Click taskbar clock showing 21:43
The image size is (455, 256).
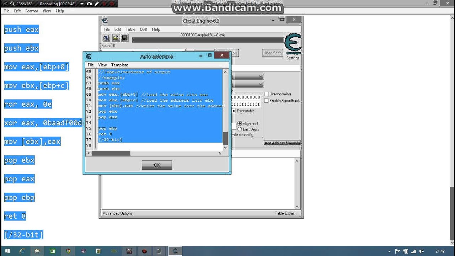[440, 251]
